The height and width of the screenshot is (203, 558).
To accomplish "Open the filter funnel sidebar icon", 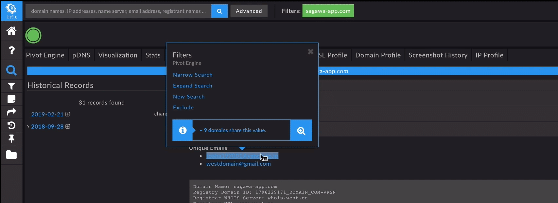I will (x=11, y=86).
